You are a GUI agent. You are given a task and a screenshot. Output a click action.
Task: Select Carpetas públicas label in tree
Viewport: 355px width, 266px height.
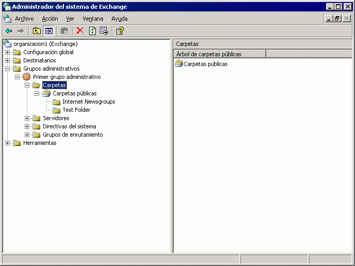click(x=75, y=93)
